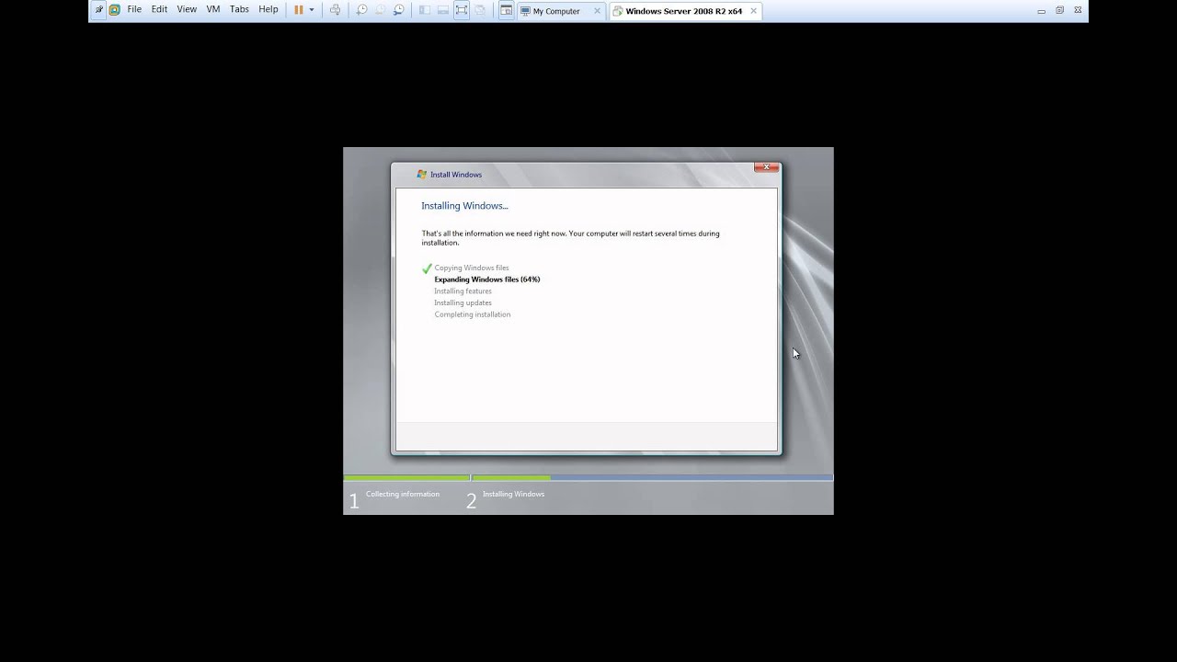Close the Windows Server 2008 R2 x64 tab
Image resolution: width=1177 pixels, height=662 pixels.
[x=754, y=11]
